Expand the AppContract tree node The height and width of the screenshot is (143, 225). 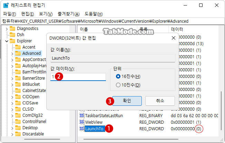tap(12, 60)
